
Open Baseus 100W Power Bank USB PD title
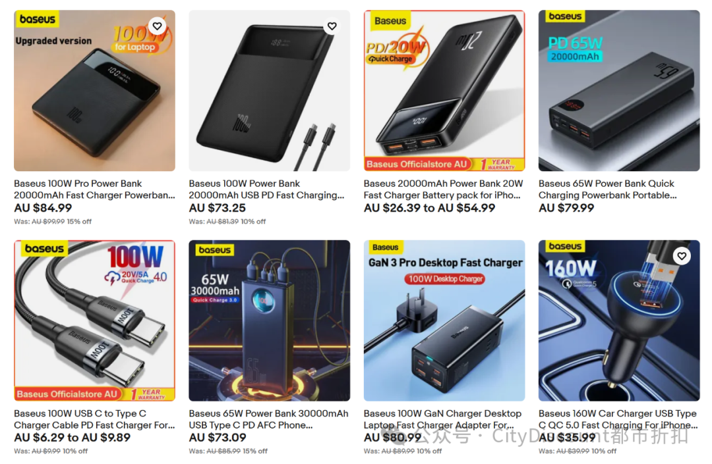pos(266,190)
